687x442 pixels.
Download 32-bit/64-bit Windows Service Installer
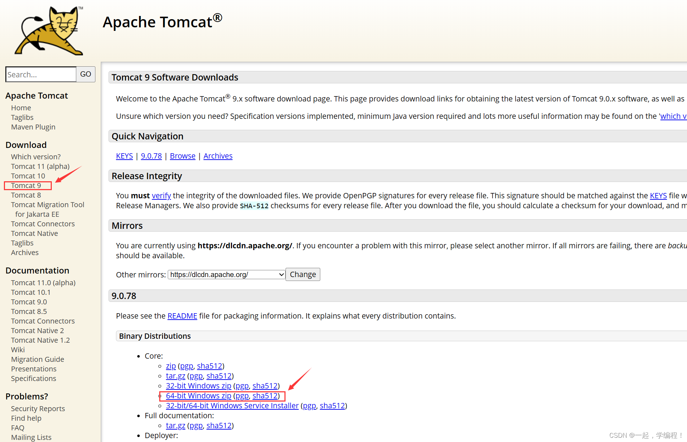tap(232, 405)
